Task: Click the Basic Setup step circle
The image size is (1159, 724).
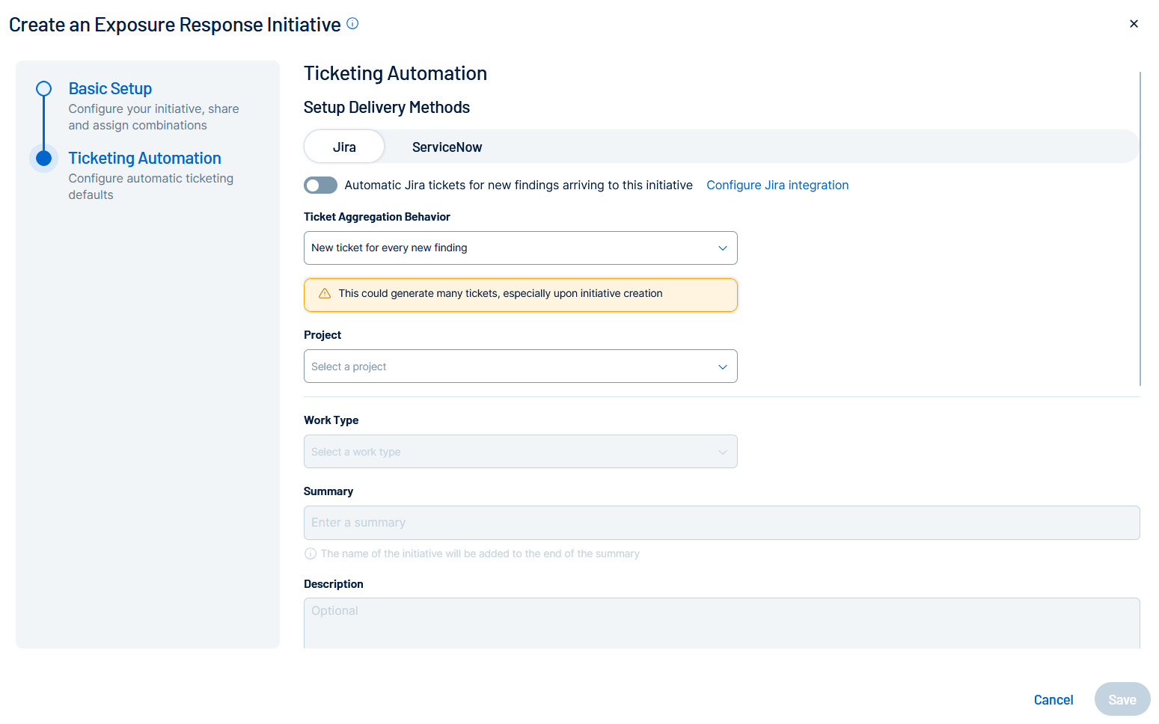Action: (x=44, y=89)
